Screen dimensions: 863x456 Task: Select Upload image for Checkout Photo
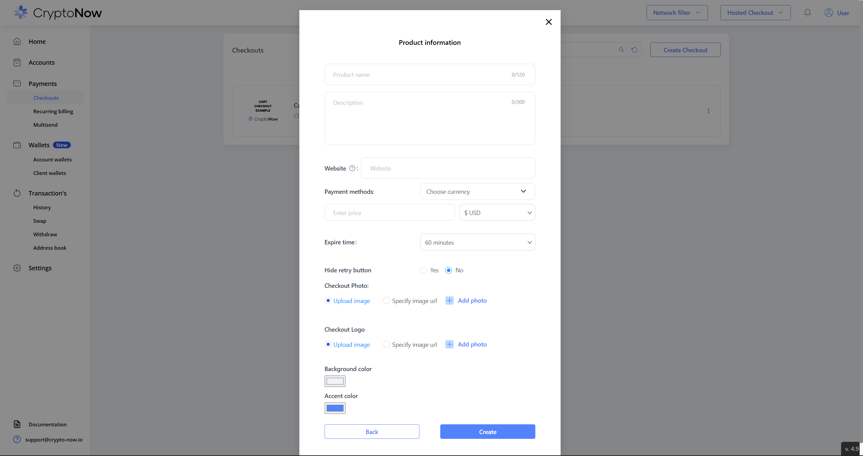pos(328,301)
